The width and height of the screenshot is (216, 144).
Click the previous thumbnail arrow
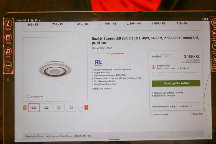coord(25,107)
